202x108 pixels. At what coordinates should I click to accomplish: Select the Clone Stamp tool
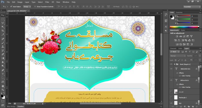pyautogui.click(x=3, y=47)
